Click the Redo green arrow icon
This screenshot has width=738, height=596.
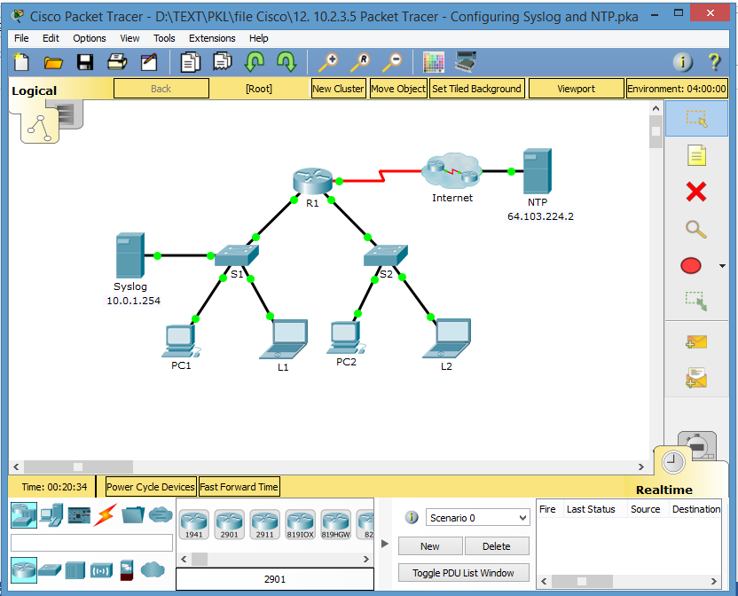(287, 62)
